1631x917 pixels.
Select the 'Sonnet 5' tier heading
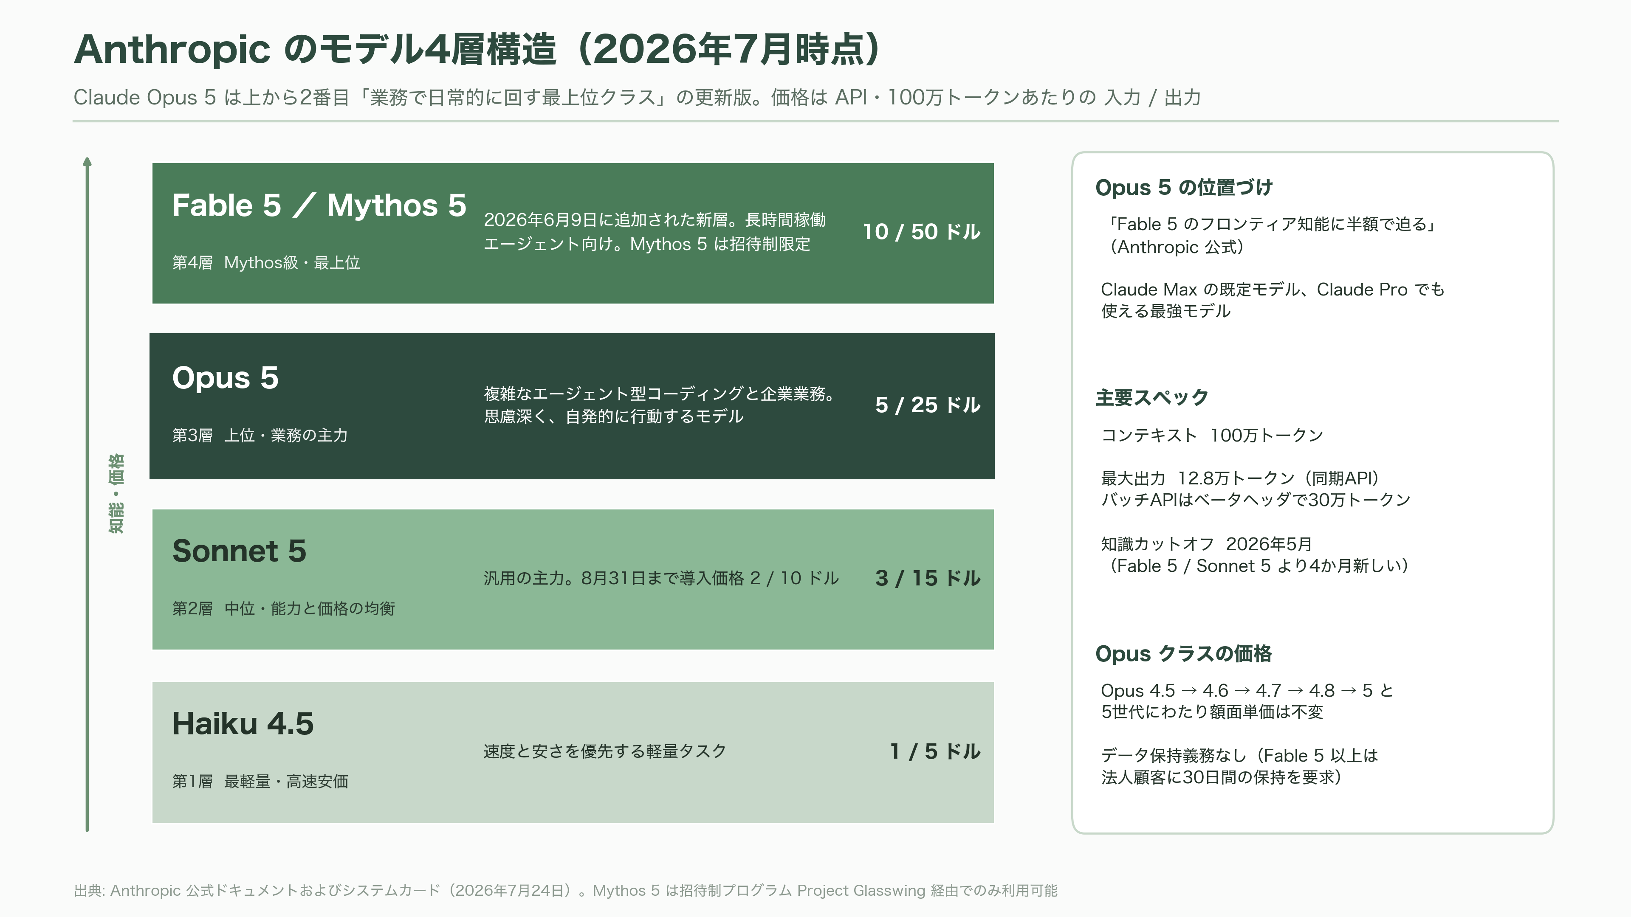[x=239, y=551]
